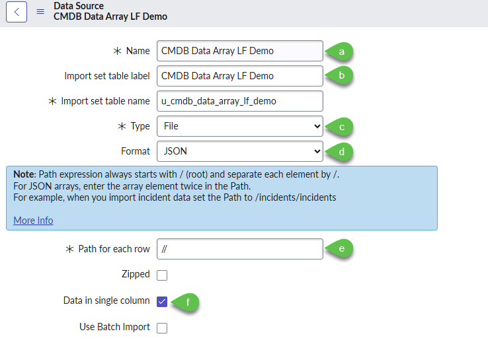Viewport: 488px width, 348px height.
Task: Select the Import set table name field
Action: [x=239, y=101]
